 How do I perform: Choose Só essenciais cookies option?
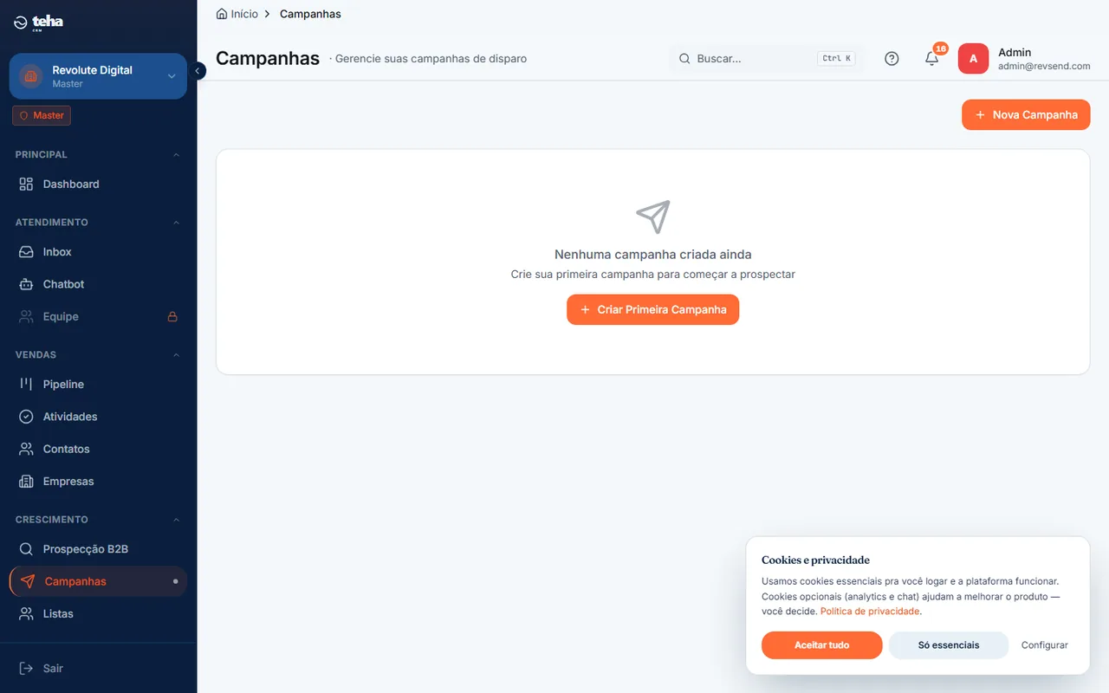click(x=949, y=645)
